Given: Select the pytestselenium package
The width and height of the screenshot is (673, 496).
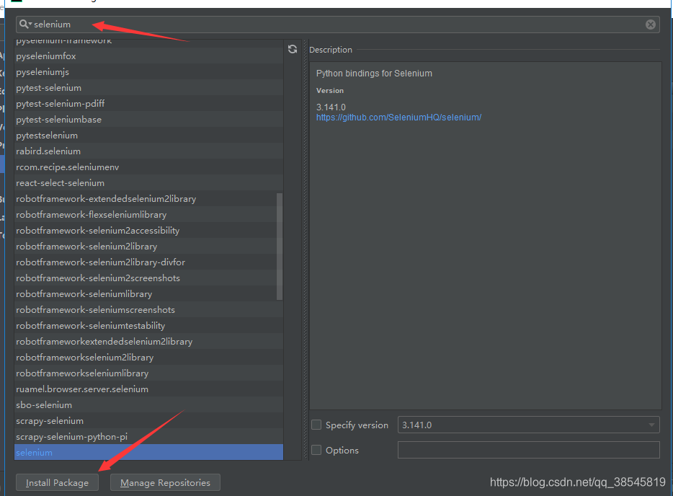Looking at the screenshot, I should 148,136.
